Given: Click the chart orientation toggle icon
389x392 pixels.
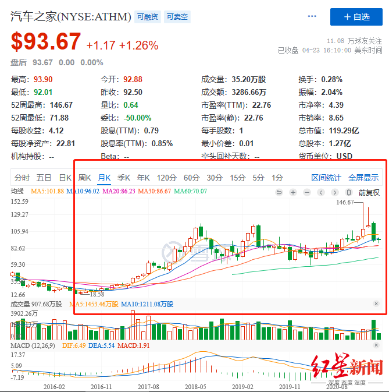Looking at the screenshot, I should [x=349, y=192].
